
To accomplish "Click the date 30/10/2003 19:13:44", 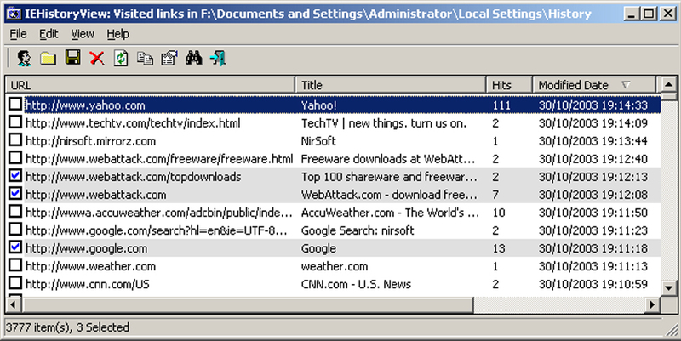I will coord(592,141).
